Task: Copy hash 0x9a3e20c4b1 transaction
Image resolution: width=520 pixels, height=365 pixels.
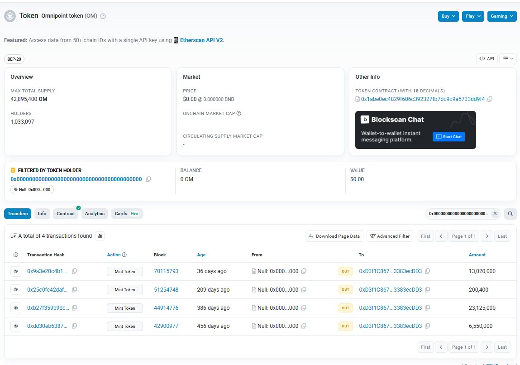Action: coord(74,271)
